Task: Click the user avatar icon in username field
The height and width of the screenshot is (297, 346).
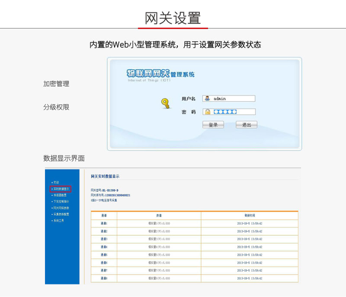Action: click(207, 98)
